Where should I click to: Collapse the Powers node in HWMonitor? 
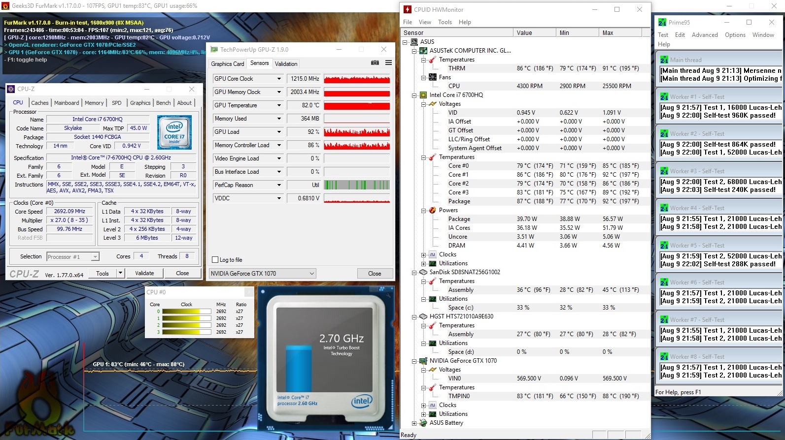(x=423, y=211)
